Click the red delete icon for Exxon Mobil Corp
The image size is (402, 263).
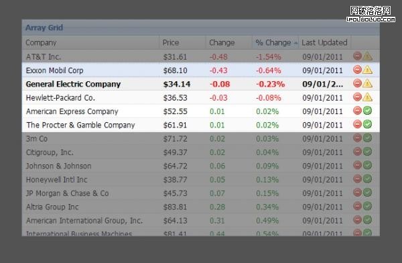[x=357, y=70]
